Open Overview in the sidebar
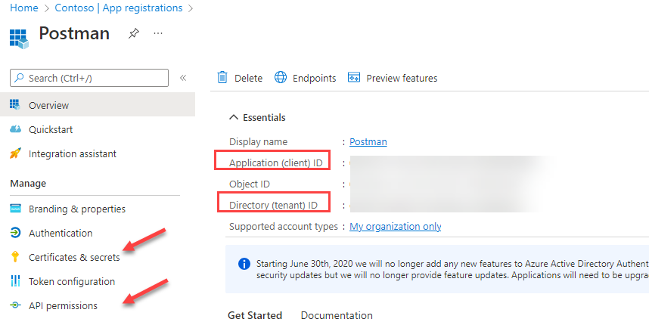The image size is (649, 322). [x=98, y=104]
